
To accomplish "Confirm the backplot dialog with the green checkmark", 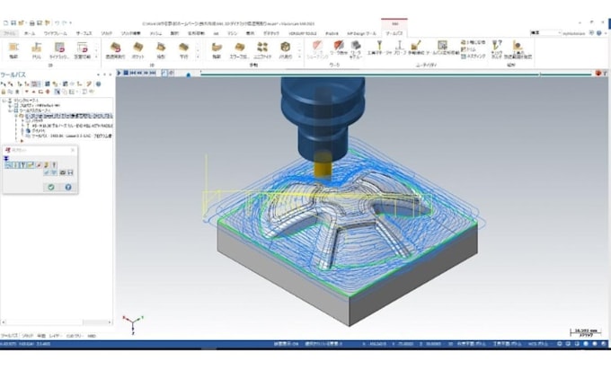I will pyautogui.click(x=51, y=188).
